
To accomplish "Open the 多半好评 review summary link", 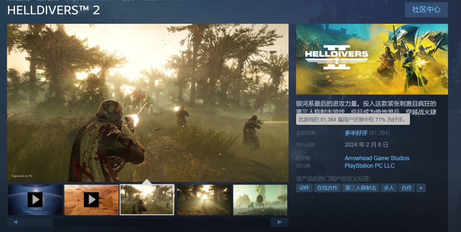I will [x=356, y=133].
